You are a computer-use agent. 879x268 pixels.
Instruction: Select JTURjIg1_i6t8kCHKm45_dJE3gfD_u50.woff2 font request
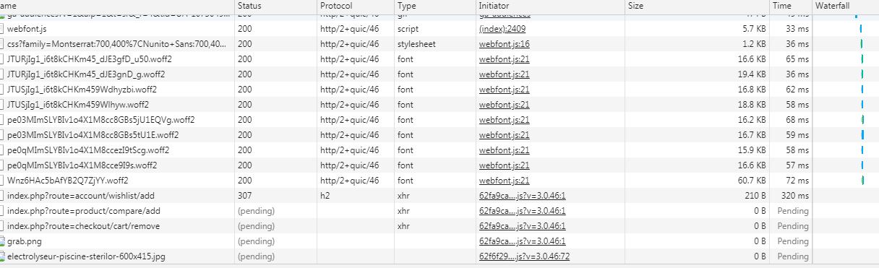(439, 59)
